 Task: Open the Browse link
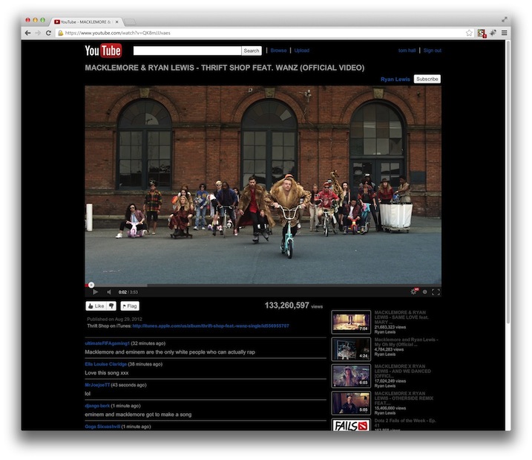[x=278, y=51]
